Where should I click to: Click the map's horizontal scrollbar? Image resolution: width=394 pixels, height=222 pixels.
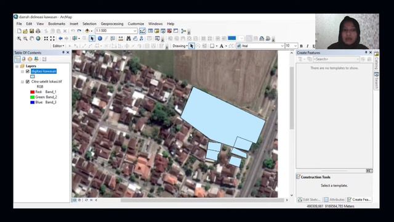tap(203, 200)
